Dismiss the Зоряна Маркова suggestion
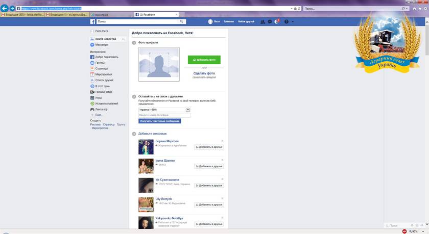This screenshot has width=429, height=234. pyautogui.click(x=223, y=141)
